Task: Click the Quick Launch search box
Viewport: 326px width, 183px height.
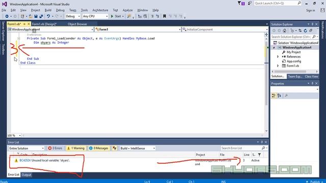Action: (x=278, y=4)
